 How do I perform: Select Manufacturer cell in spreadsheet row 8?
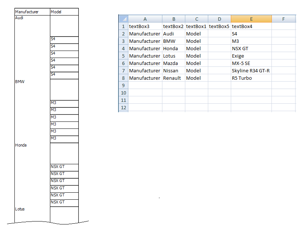point(145,78)
